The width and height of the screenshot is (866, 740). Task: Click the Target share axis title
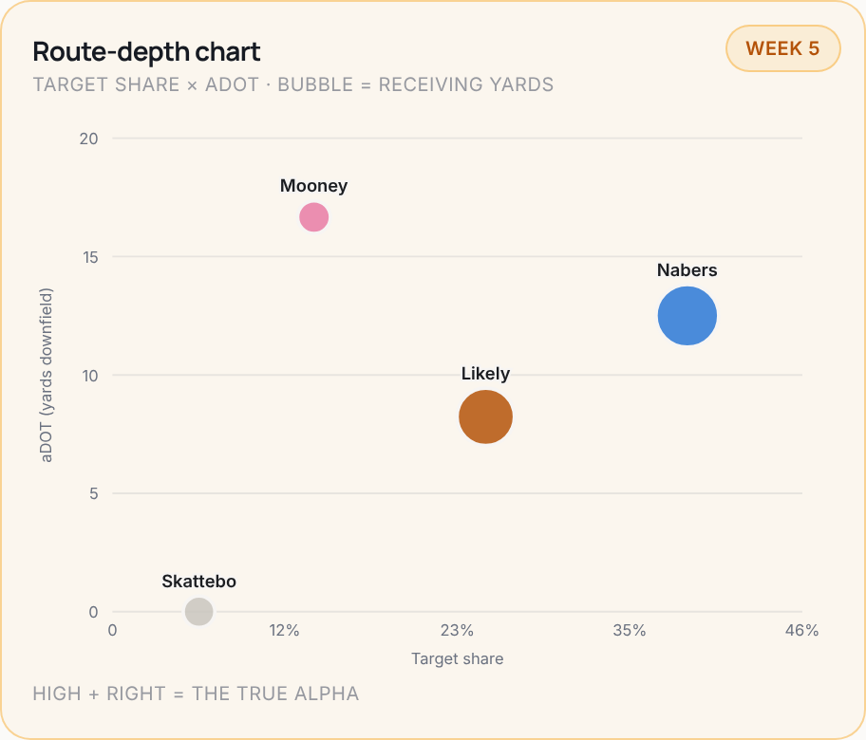[x=458, y=658]
